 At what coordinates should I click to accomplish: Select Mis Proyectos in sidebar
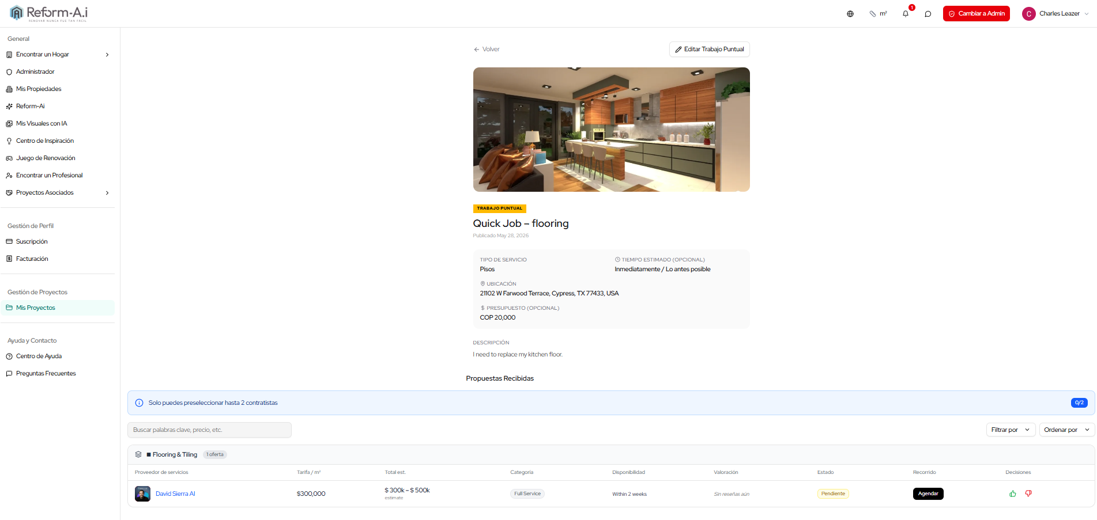click(x=58, y=308)
